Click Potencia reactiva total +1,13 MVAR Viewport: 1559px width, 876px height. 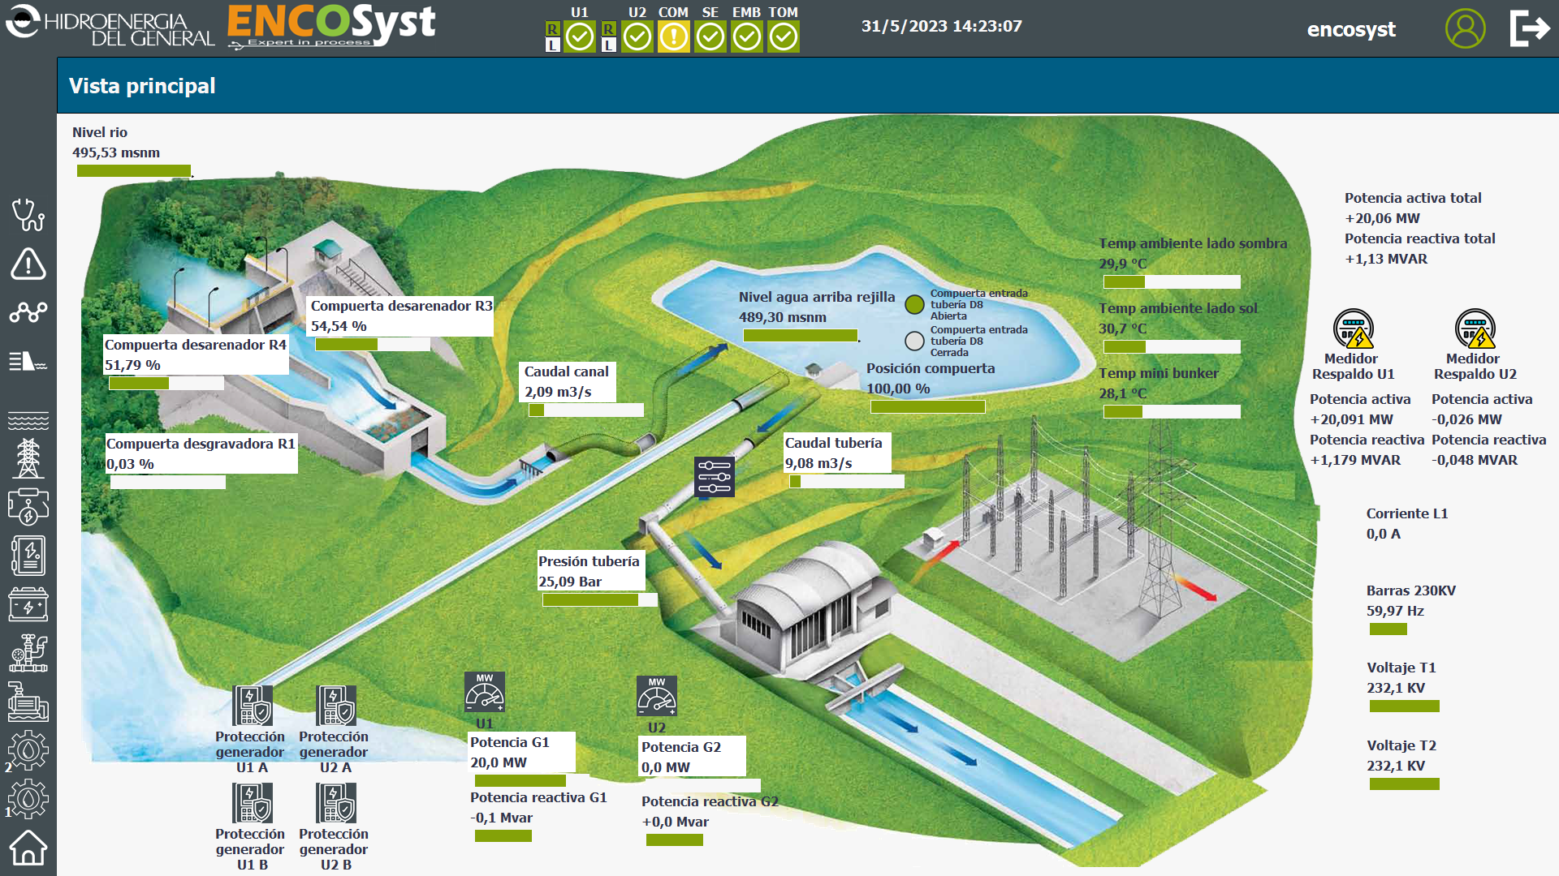1386,259
